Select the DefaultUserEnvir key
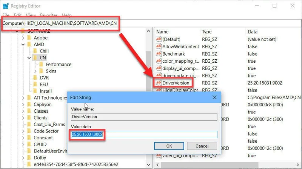Image resolution: width=302 pixels, height=169 pixels. point(50,151)
